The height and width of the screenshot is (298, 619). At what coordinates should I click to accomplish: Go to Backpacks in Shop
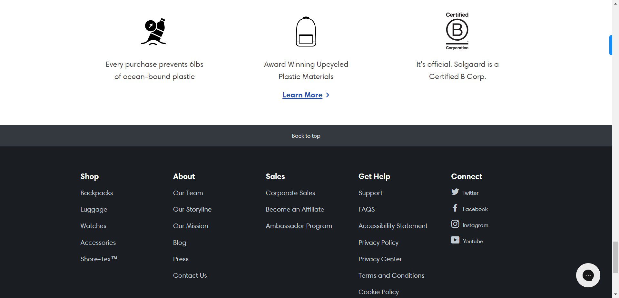pos(96,193)
